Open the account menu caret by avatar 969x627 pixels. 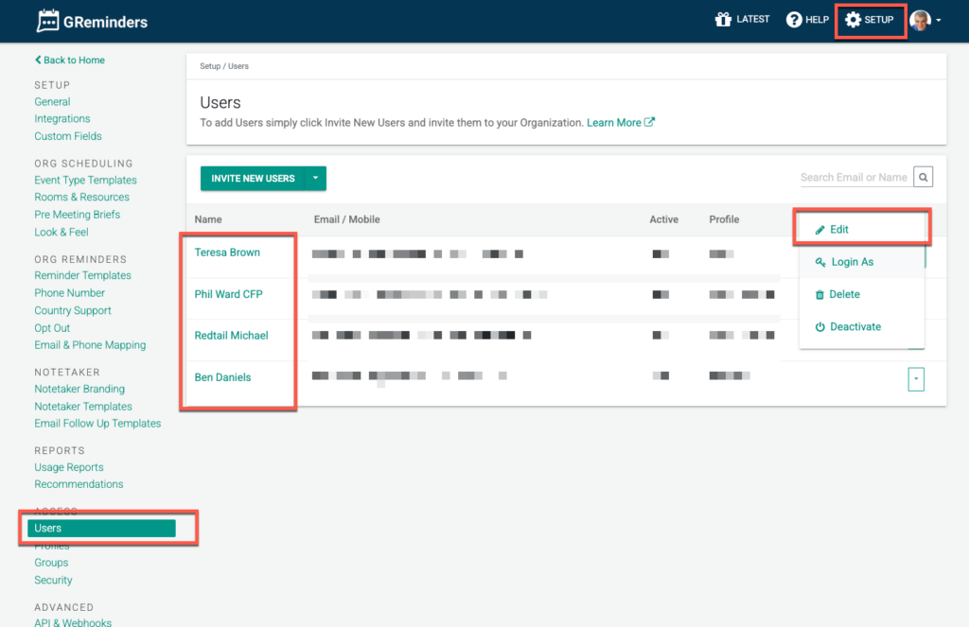[938, 21]
